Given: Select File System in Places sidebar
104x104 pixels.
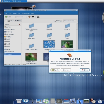Looking at the screenshot, I should [x=12, y=34].
